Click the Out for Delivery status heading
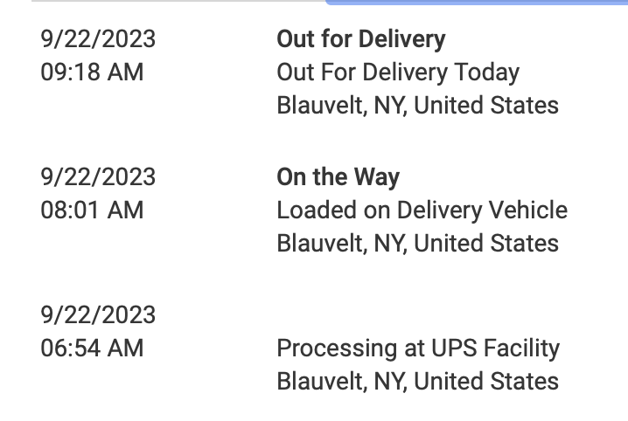 [361, 39]
